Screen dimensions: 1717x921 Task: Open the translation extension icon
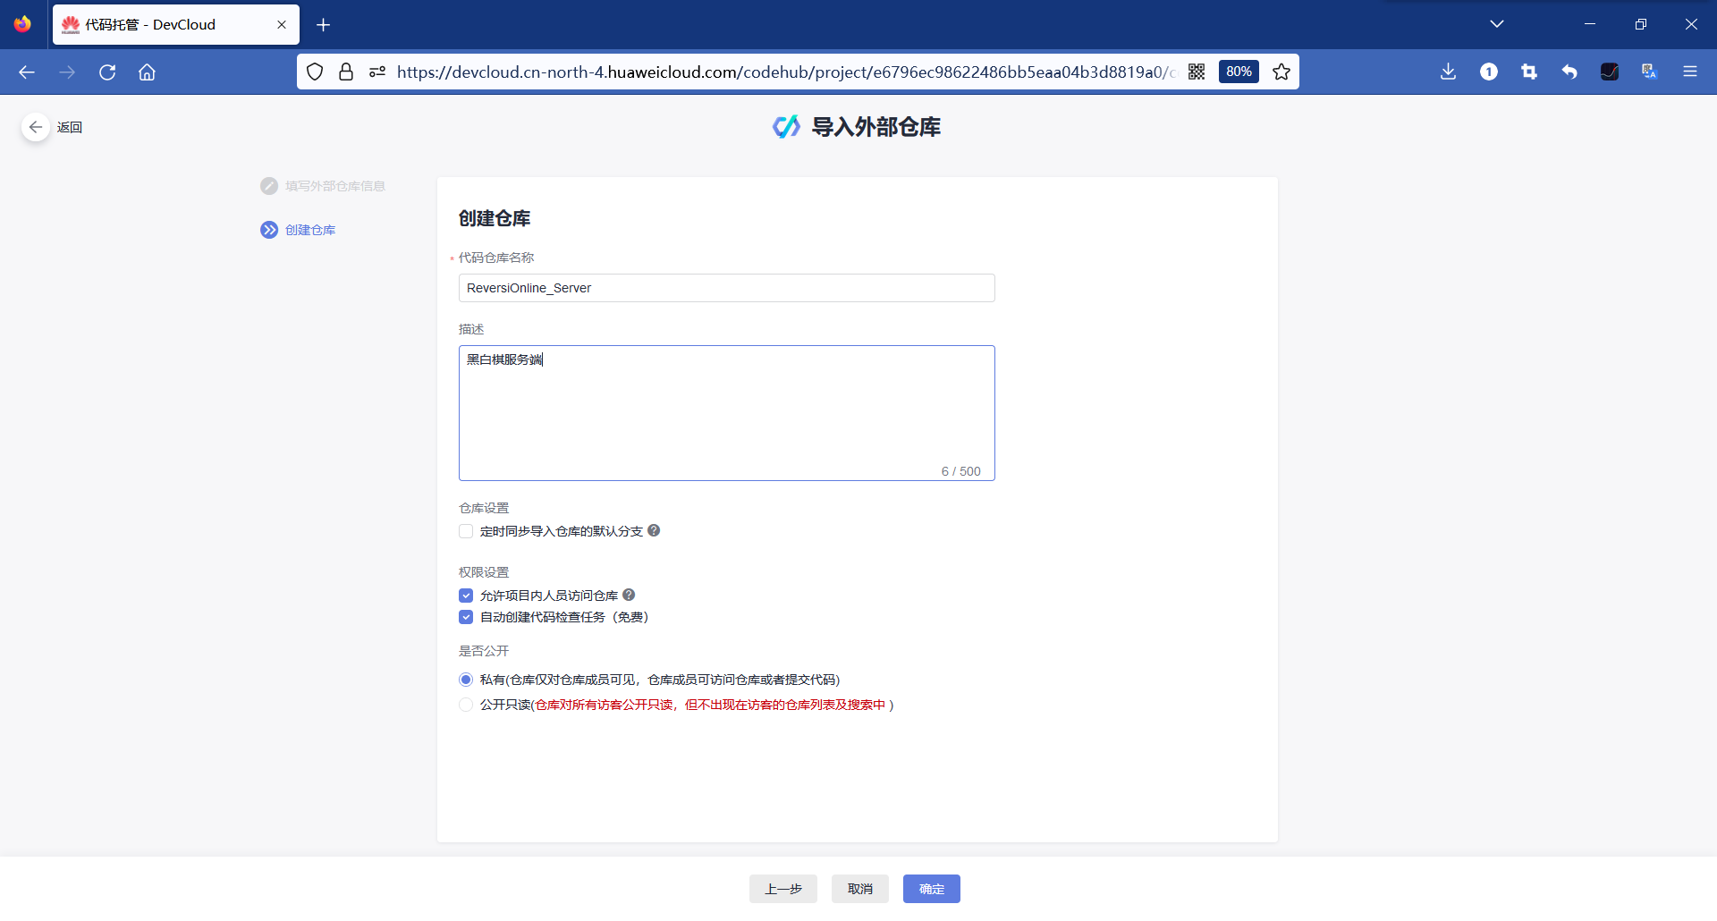[x=1650, y=72]
